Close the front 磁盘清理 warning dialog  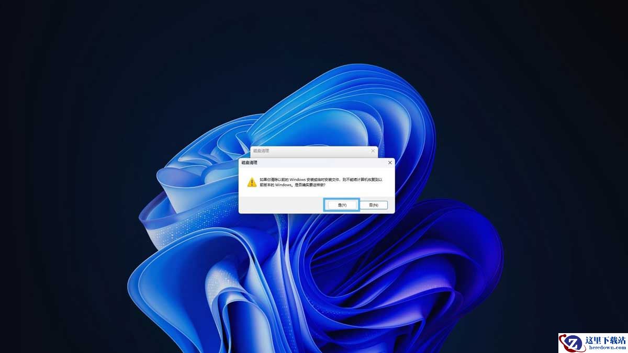tap(390, 163)
